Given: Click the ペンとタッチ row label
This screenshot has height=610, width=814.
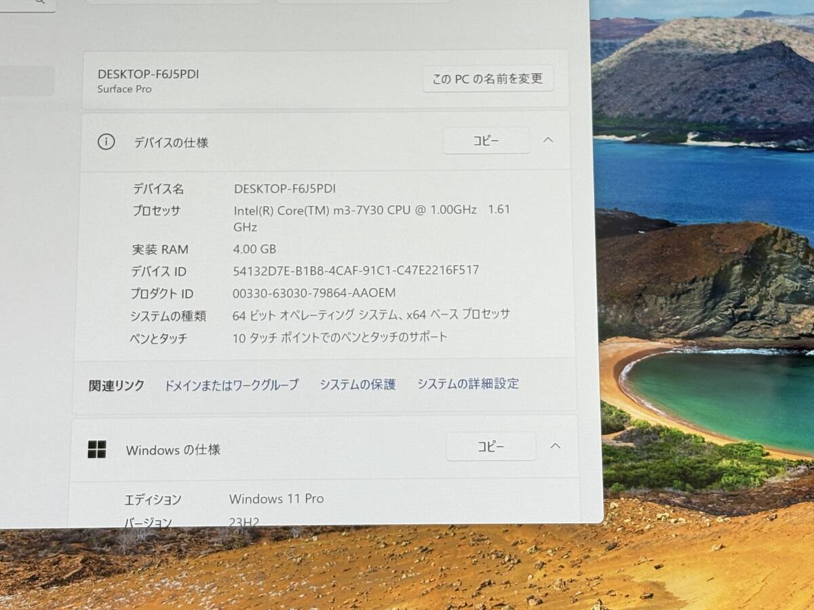Looking at the screenshot, I should coord(158,338).
